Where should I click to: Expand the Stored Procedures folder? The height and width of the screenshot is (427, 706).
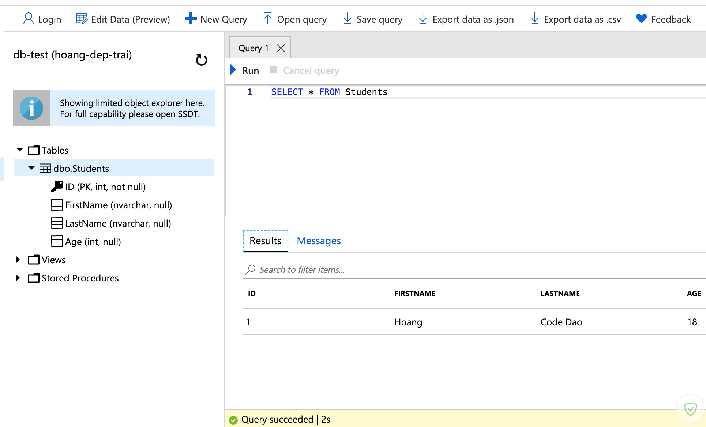pos(18,278)
